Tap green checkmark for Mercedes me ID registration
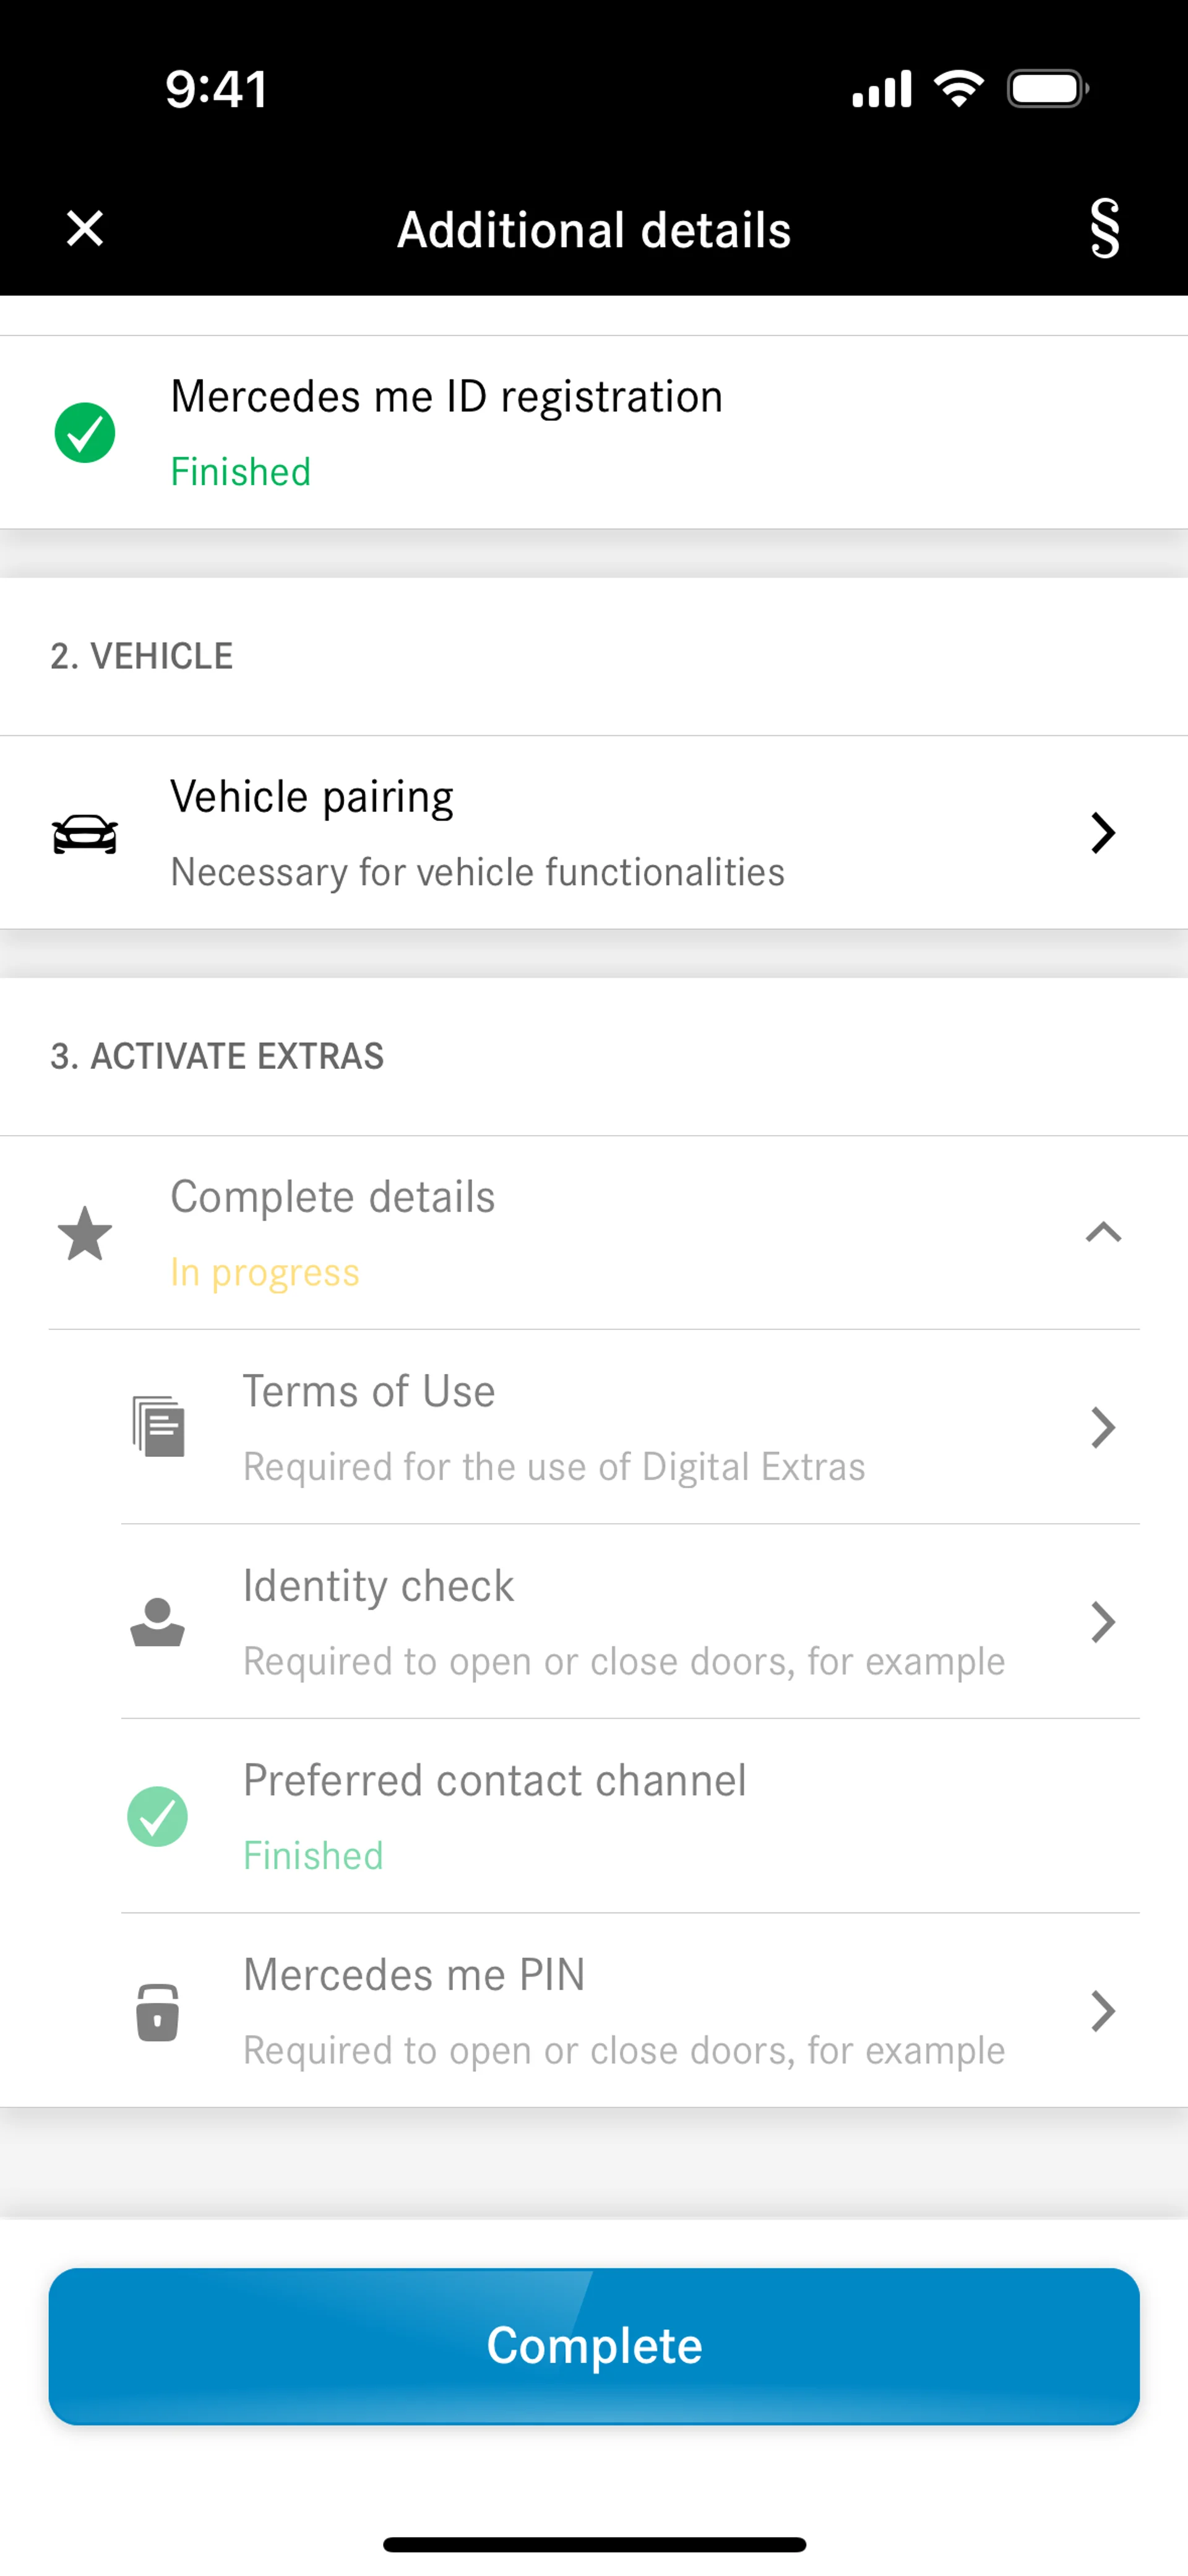1188x2576 pixels. pos(85,433)
